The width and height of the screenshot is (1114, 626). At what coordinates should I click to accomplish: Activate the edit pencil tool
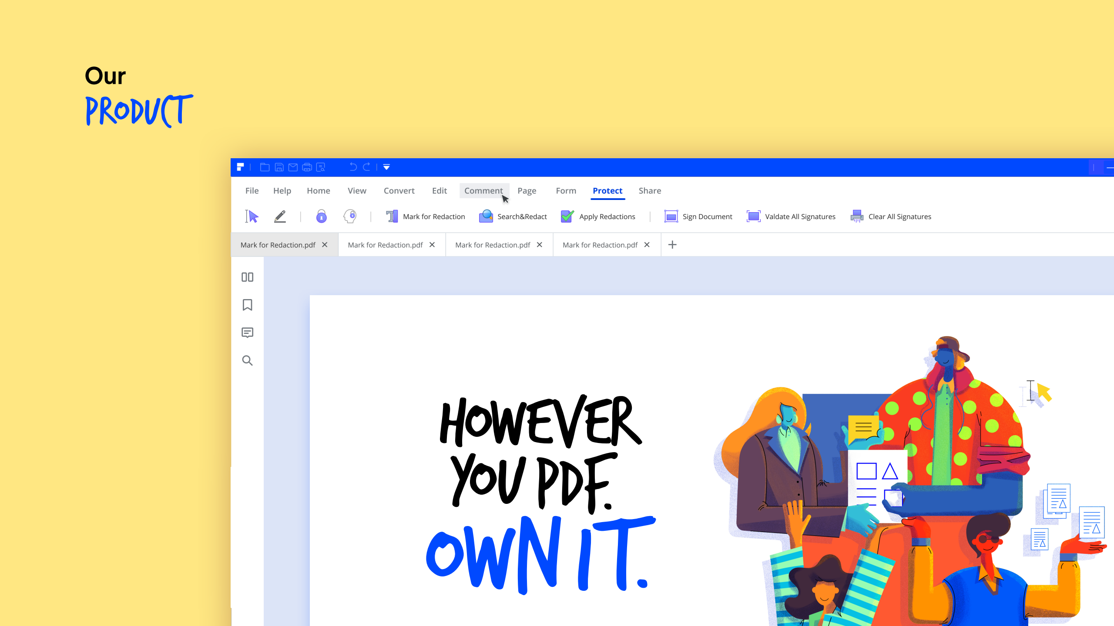[280, 216]
